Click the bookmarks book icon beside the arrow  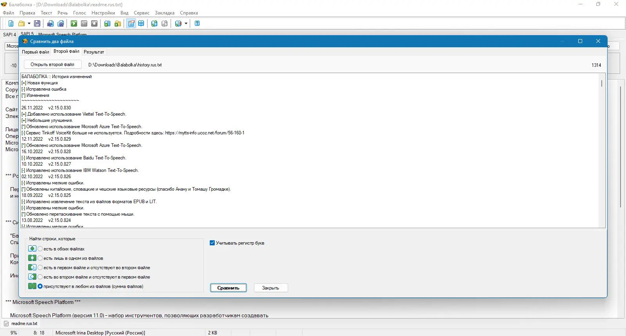coord(178,23)
